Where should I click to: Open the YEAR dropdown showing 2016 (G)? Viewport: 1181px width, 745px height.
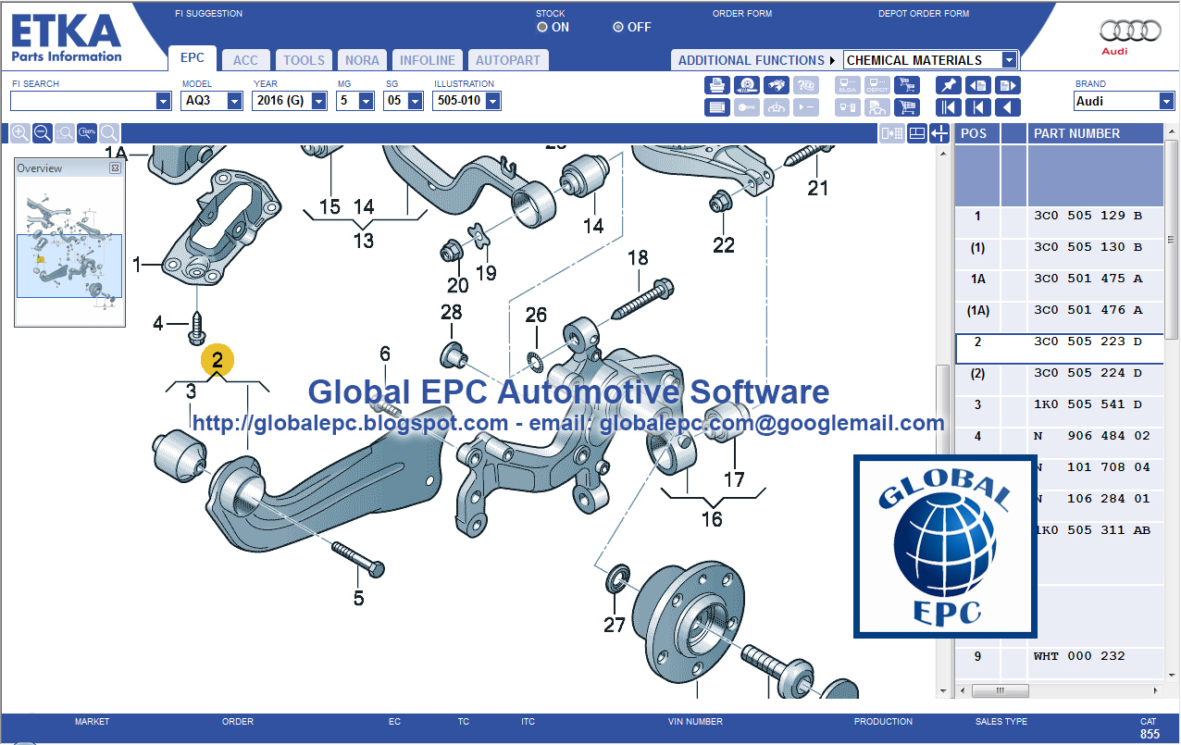pyautogui.click(x=319, y=101)
